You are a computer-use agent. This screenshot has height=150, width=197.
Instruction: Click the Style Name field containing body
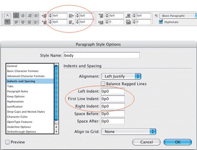(x=102, y=55)
